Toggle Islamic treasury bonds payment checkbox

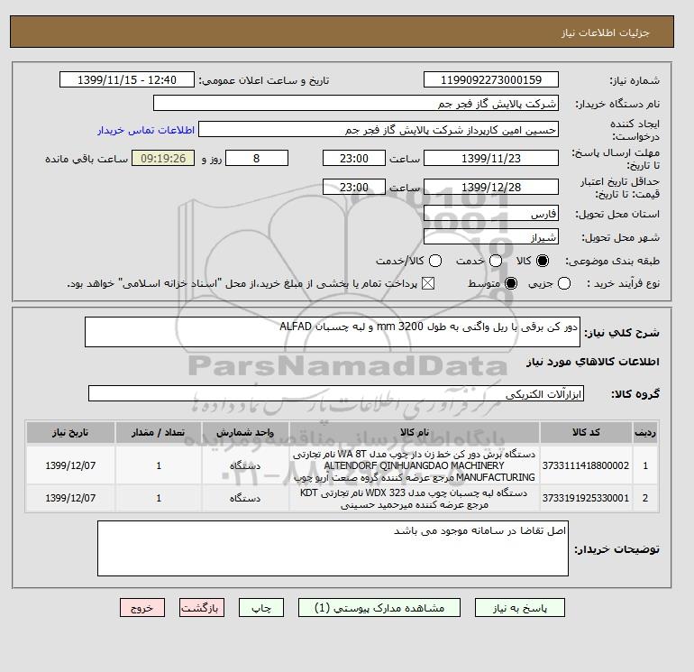(x=428, y=283)
